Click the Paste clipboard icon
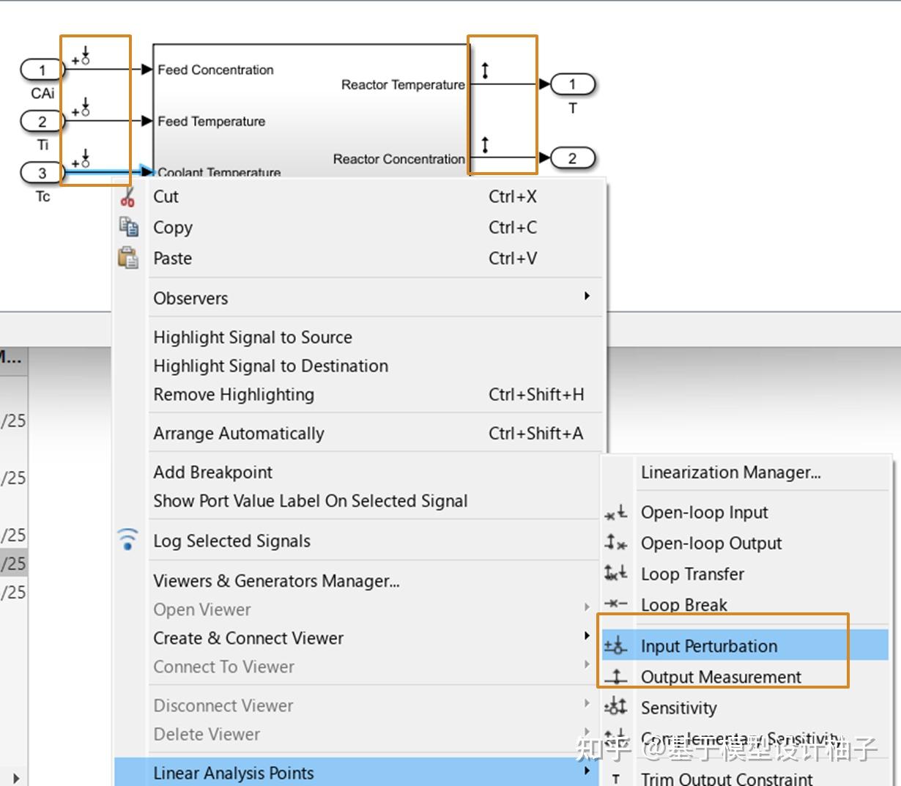The image size is (901, 786). [x=128, y=258]
